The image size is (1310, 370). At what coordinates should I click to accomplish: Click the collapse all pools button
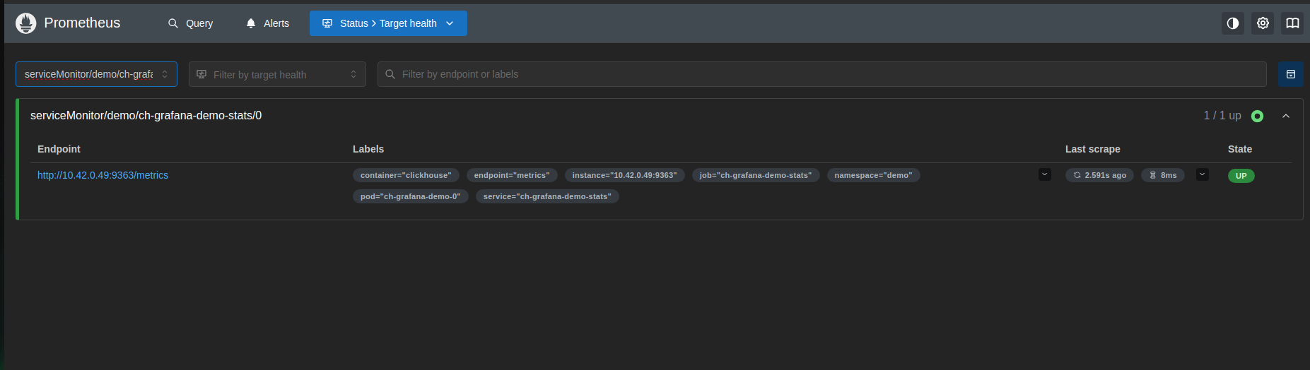click(x=1291, y=74)
